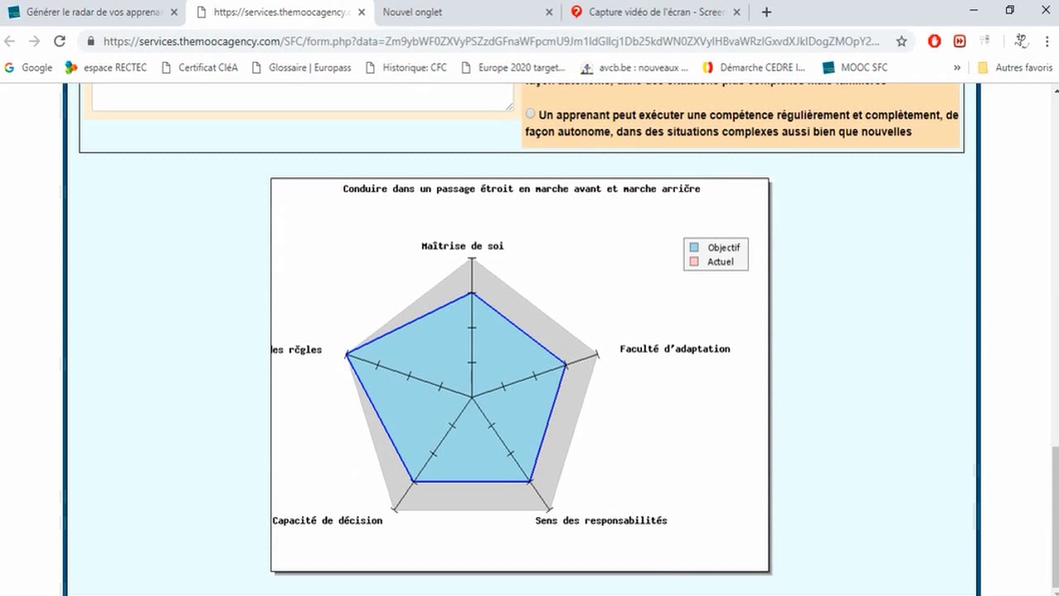This screenshot has width=1059, height=596.
Task: Bookmark this page with the star icon
Action: 901,41
